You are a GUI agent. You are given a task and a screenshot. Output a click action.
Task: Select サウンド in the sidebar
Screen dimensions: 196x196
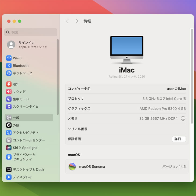(29, 92)
